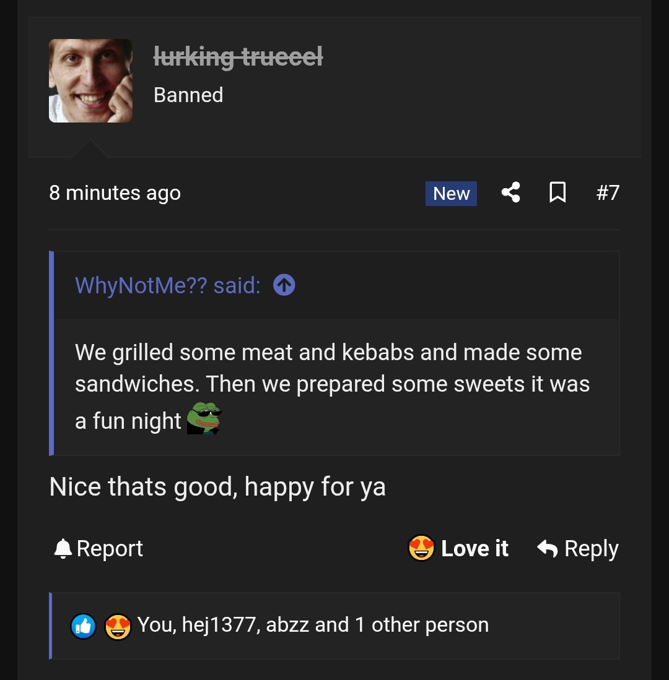Click the 8 minutes ago timestamp
Viewport: 669px width, 680px height.
(x=115, y=193)
